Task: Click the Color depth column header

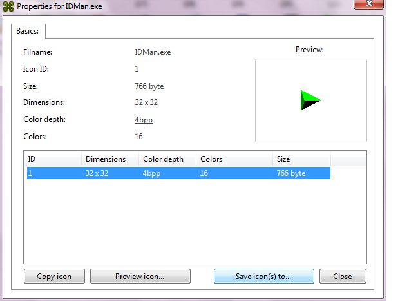Action: pyautogui.click(x=167, y=159)
